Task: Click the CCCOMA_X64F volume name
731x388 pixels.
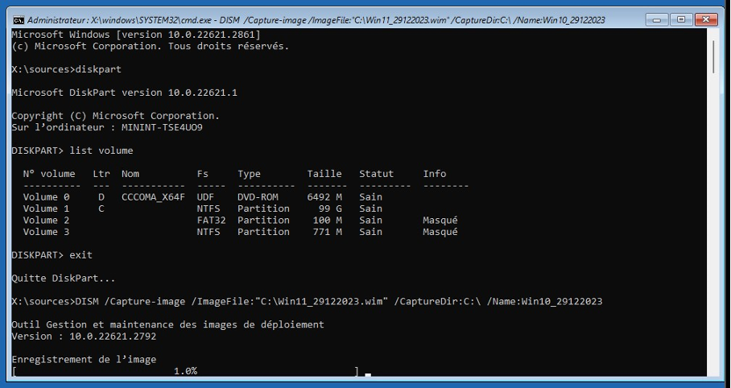Action: (x=153, y=196)
